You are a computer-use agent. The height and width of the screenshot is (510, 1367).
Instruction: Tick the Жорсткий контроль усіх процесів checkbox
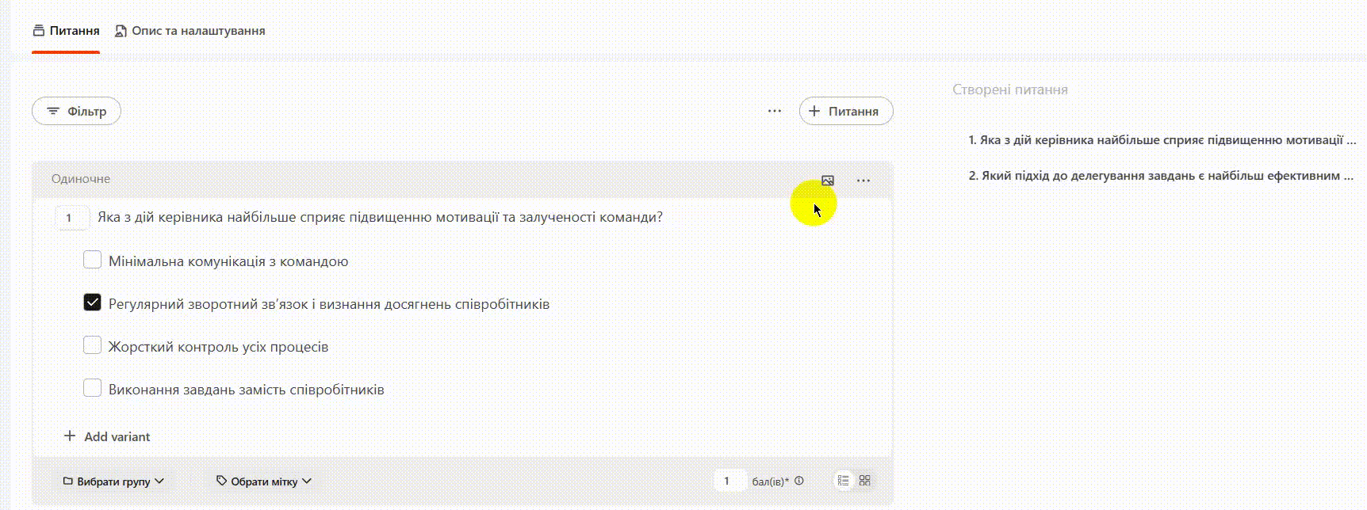(93, 345)
